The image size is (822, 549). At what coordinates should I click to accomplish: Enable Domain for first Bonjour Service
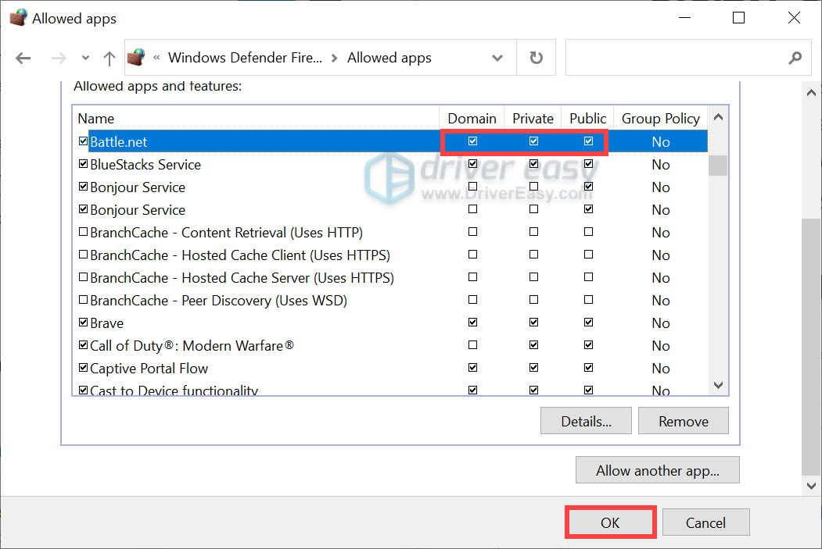tap(473, 187)
